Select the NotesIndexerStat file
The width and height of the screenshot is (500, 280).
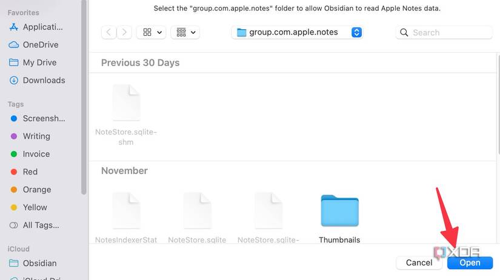click(x=126, y=218)
